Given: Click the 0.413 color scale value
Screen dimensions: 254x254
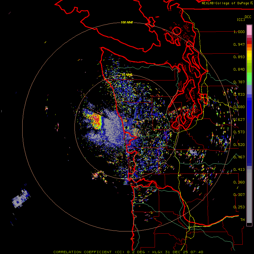Looking at the screenshot, I should coord(239,170).
